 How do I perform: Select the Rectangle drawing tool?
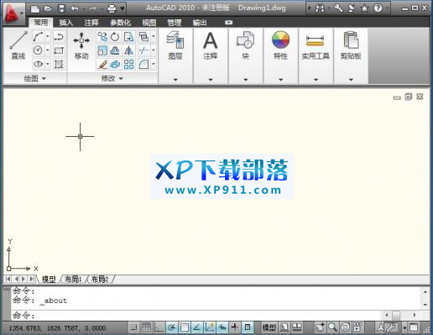(x=59, y=50)
